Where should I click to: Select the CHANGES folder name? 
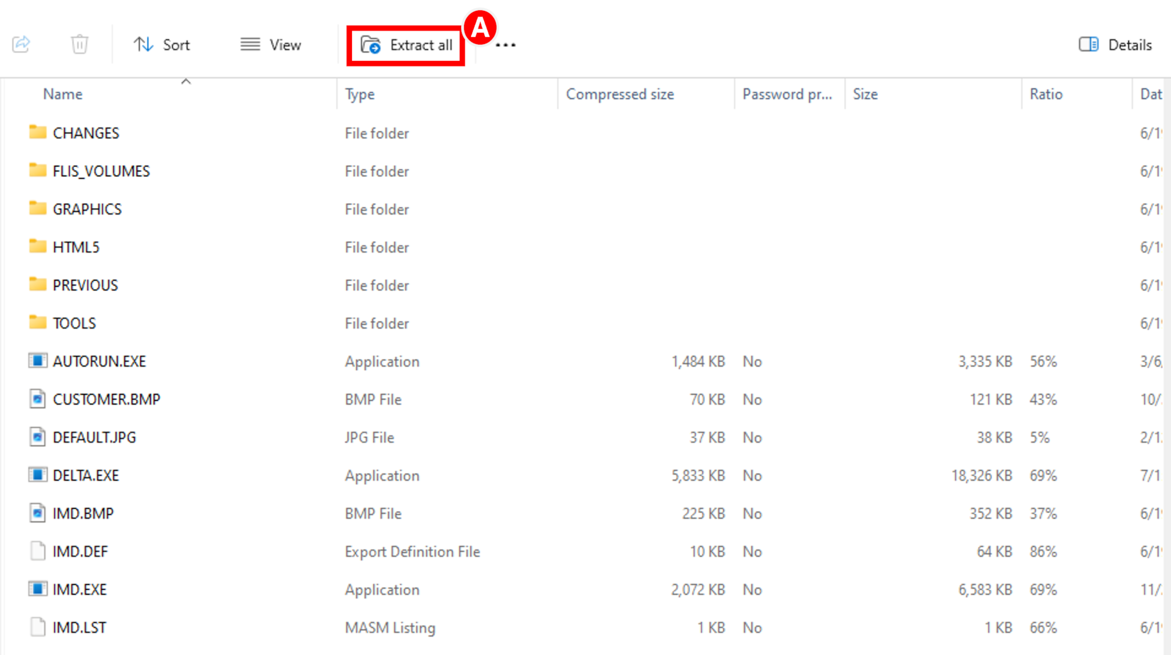(86, 133)
